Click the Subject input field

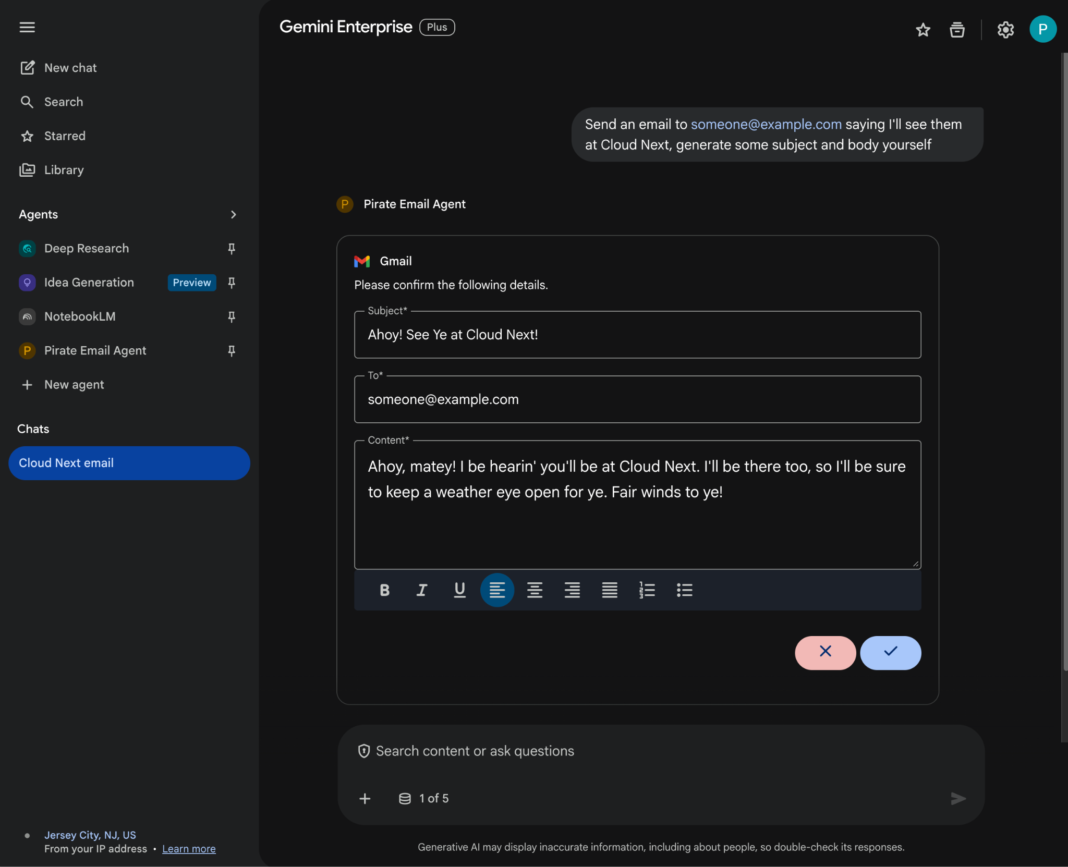pyautogui.click(x=637, y=335)
